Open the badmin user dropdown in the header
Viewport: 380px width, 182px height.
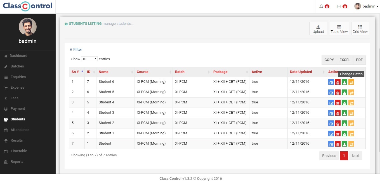pyautogui.click(x=366, y=6)
